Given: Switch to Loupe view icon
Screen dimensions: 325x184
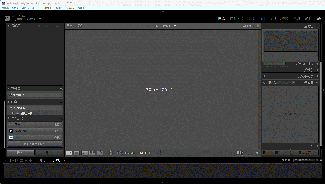Looking at the screenshot, I should (x=77, y=153).
